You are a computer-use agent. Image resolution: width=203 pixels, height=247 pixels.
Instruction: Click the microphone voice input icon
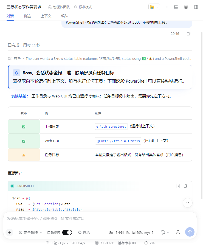coord(178,232)
